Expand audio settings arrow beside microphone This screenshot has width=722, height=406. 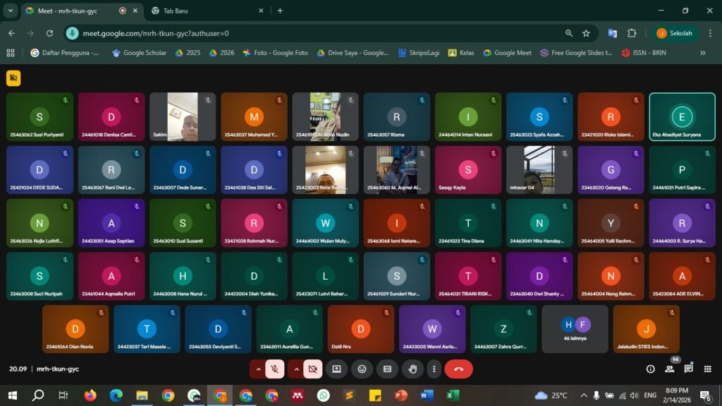258,369
